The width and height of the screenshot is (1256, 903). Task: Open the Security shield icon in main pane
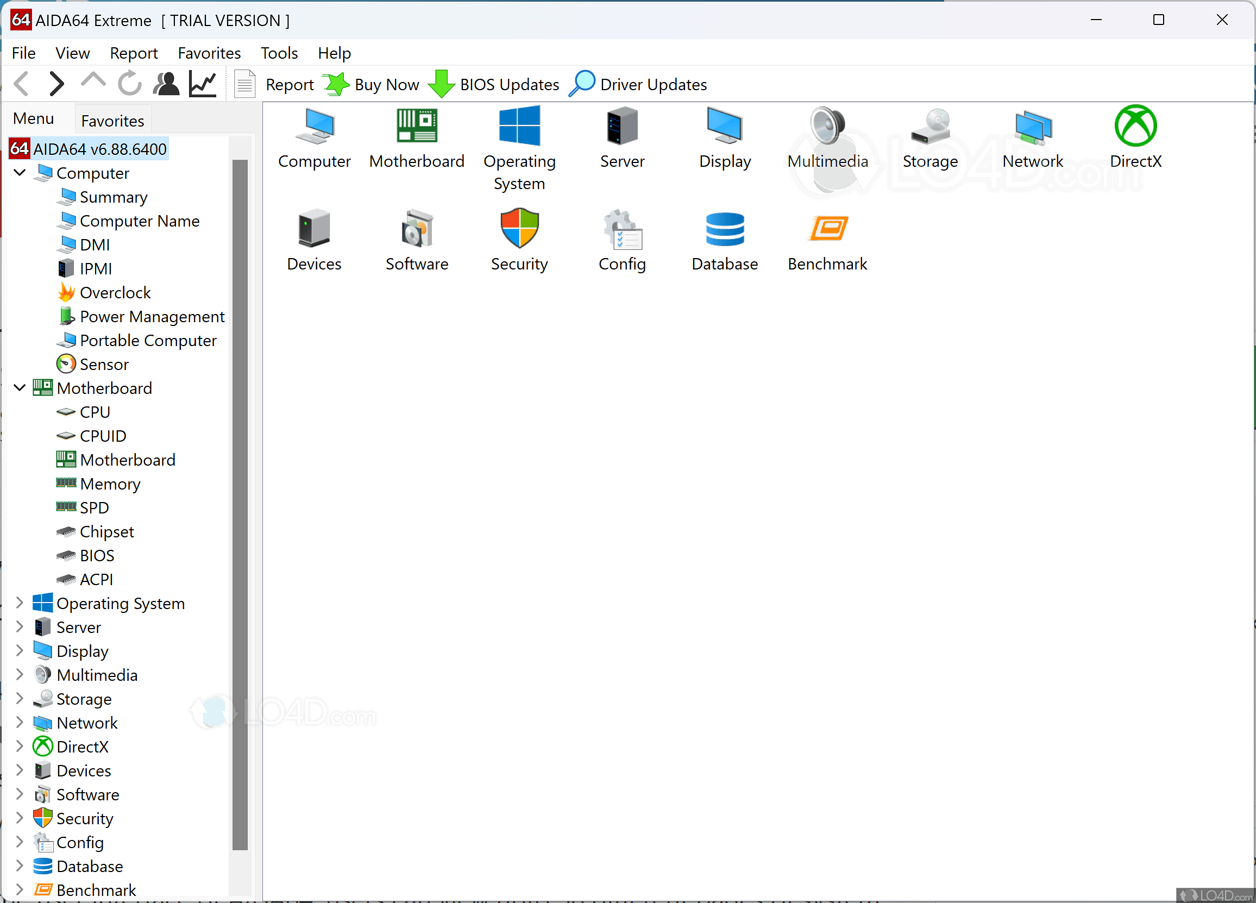click(x=519, y=229)
